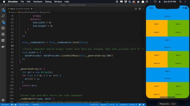Tap the blue 'Data: 3' cell in simulator
Image resolution: width=190 pixels, height=106 pixels.
(x=167, y=44)
